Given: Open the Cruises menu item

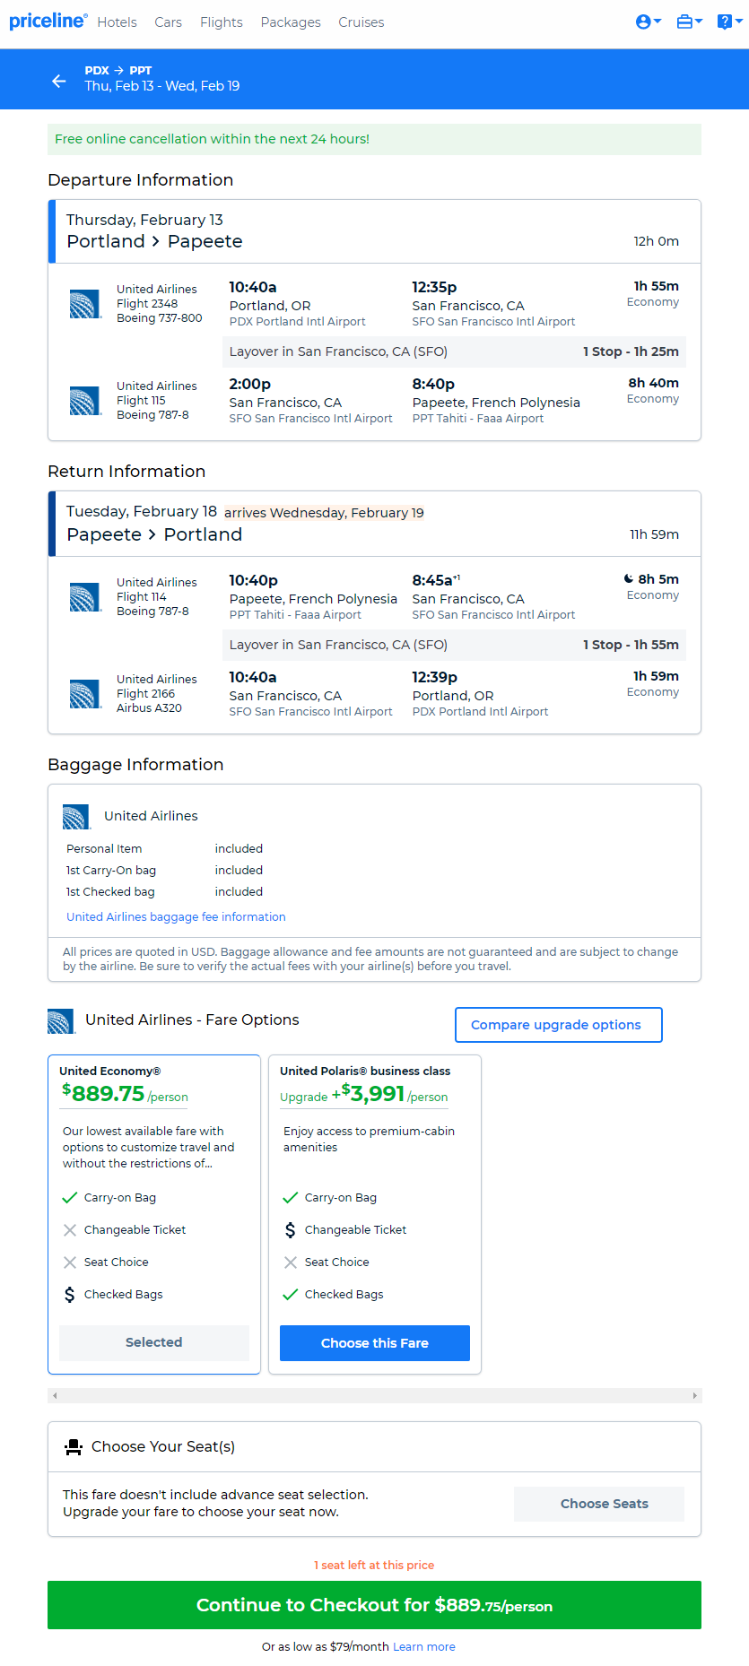Looking at the screenshot, I should point(361,22).
